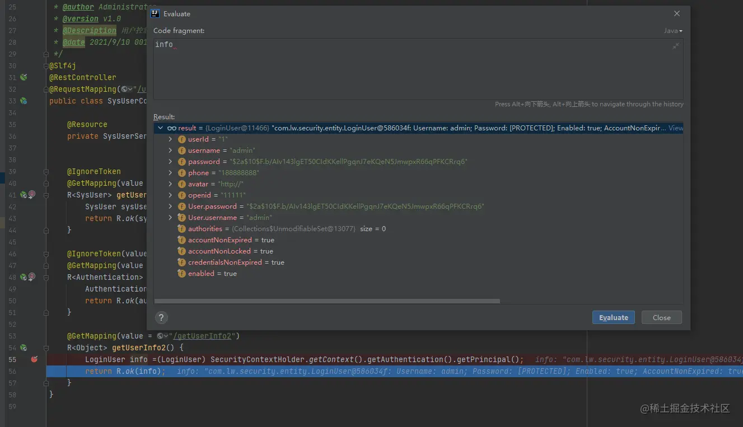Select the enabled = true result row
The width and height of the screenshot is (743, 427).
click(212, 274)
